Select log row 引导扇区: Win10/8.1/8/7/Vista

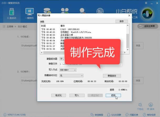[x=76, y=32]
